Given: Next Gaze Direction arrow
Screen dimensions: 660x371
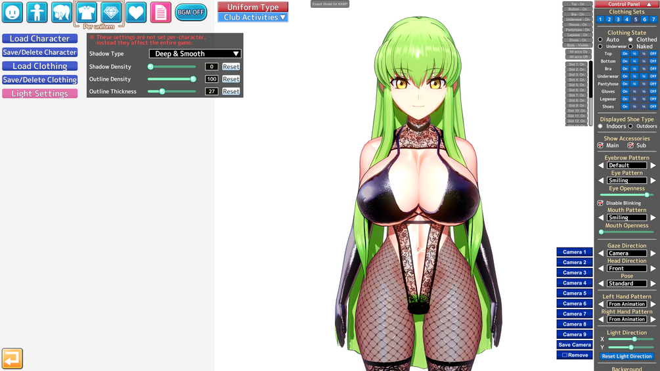Looking at the screenshot, I should tap(653, 253).
